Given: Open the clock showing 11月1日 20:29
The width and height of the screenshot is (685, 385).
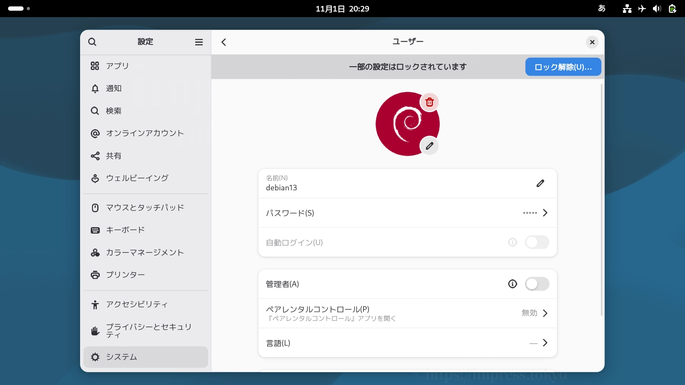Looking at the screenshot, I should [342, 9].
